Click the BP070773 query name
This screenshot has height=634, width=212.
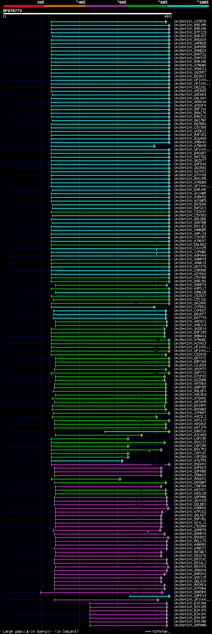[x=13, y=11]
